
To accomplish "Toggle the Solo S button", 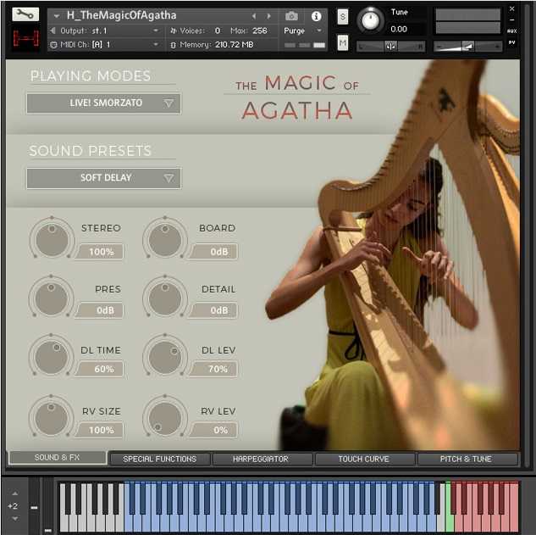I will click(343, 16).
